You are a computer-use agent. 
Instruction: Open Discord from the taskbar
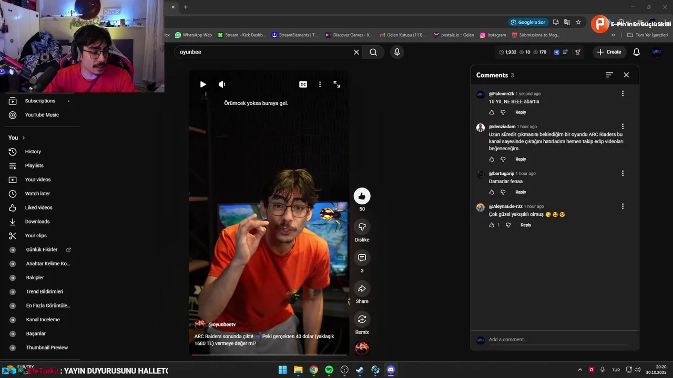tap(391, 370)
